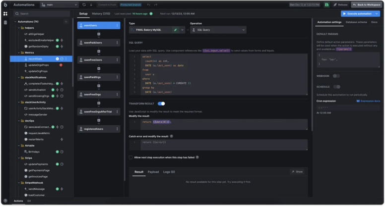
Task: Enable the Schedule toggle
Action: click(x=337, y=86)
